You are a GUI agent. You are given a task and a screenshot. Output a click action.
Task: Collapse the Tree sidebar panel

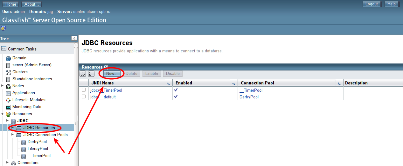pos(74,38)
